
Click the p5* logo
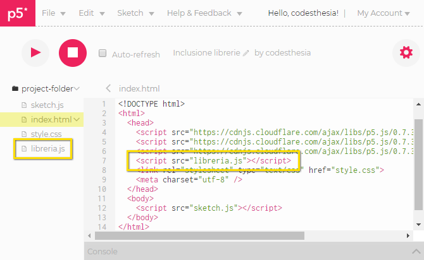[x=18, y=13]
